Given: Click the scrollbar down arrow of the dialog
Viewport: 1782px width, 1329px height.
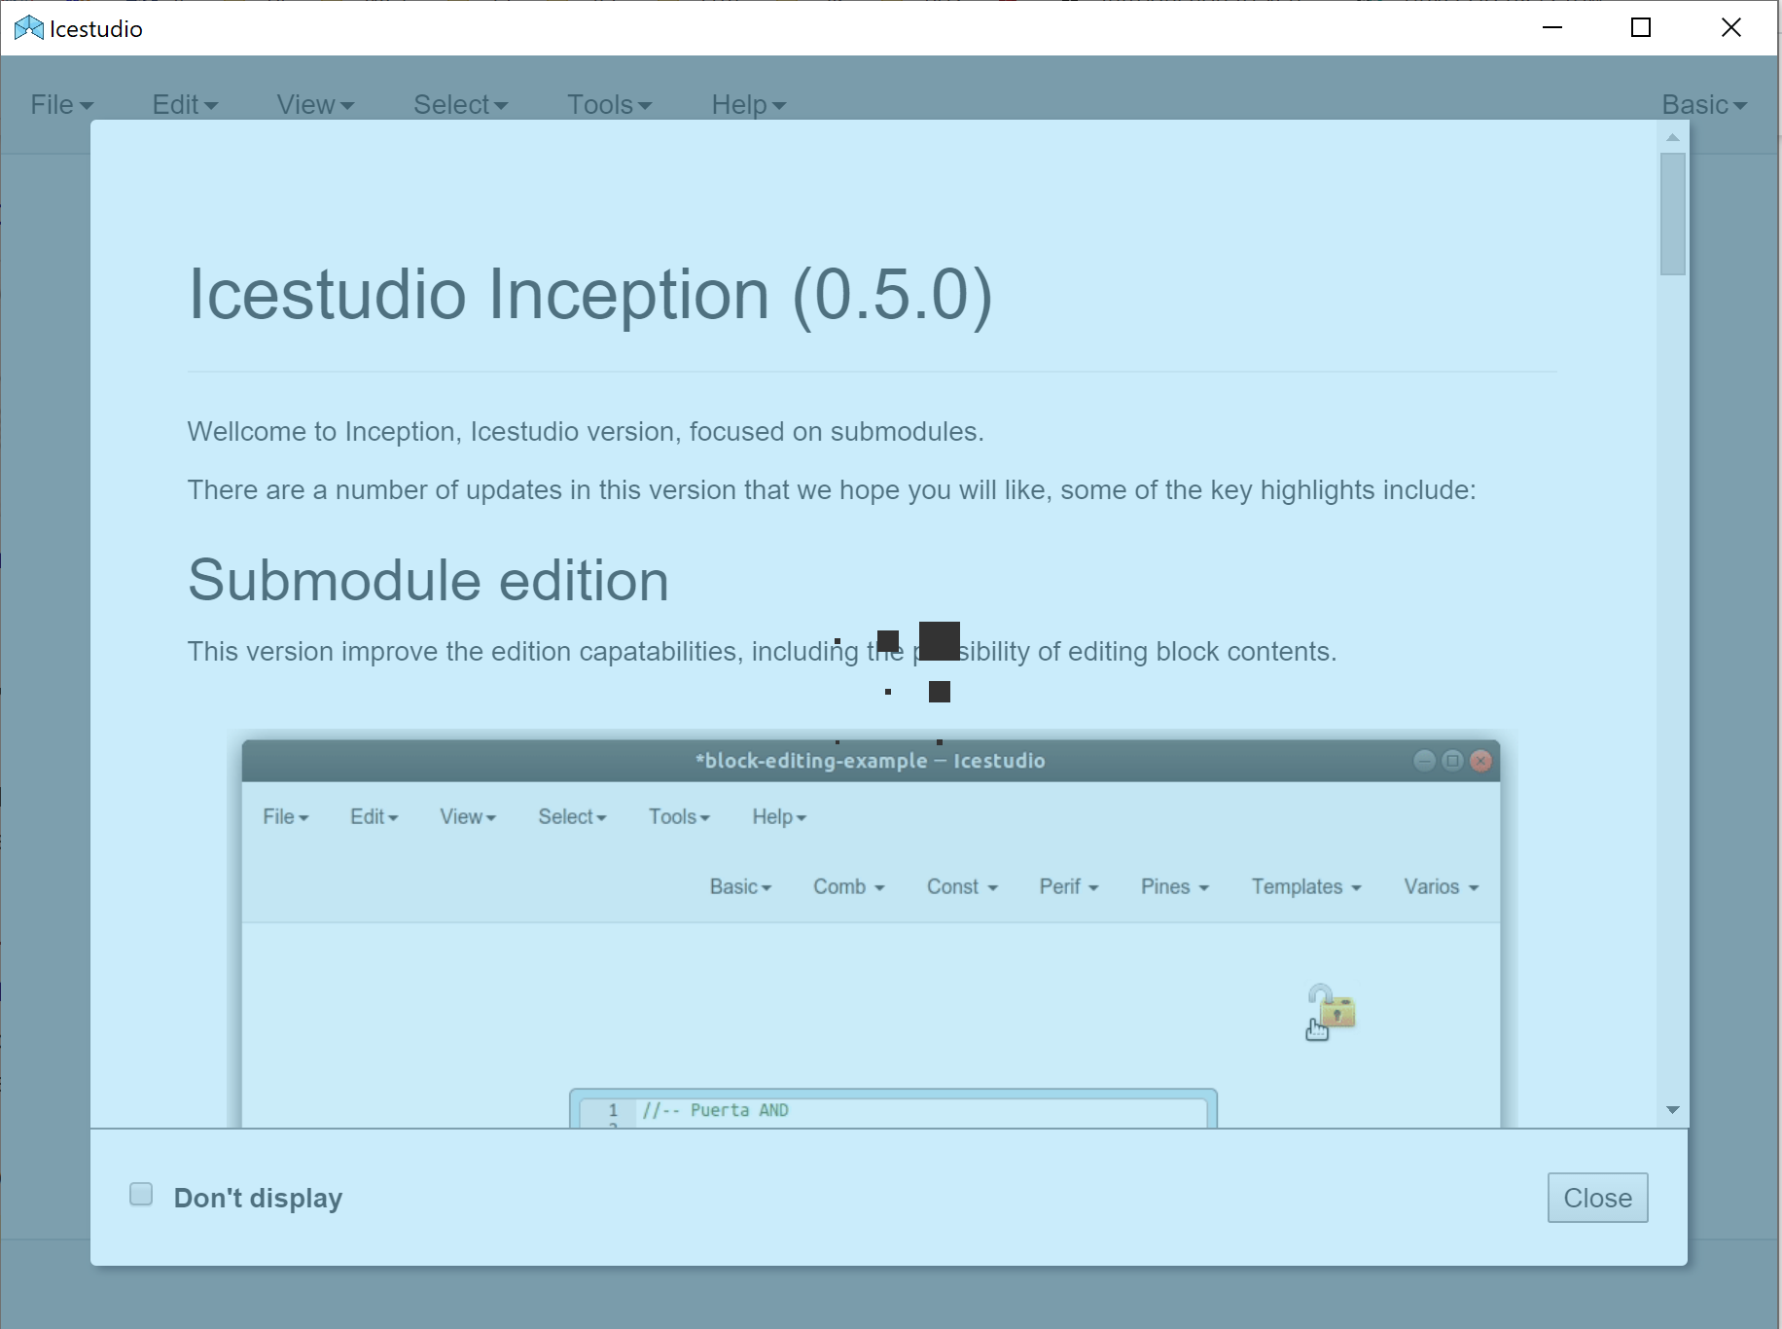Looking at the screenshot, I should (x=1672, y=1109).
